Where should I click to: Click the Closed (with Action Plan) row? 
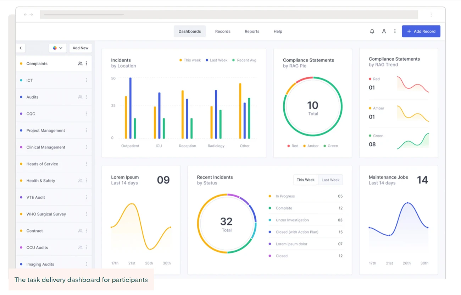point(305,232)
